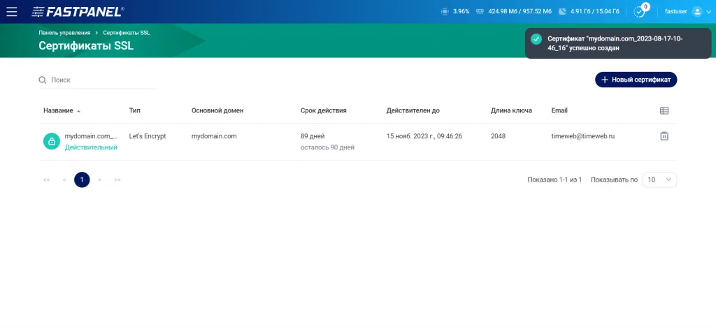Click the sort arrow next to Название
The width and height of the screenshot is (716, 329).
[78, 111]
